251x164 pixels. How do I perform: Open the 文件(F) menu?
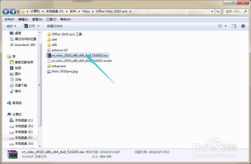(9, 19)
